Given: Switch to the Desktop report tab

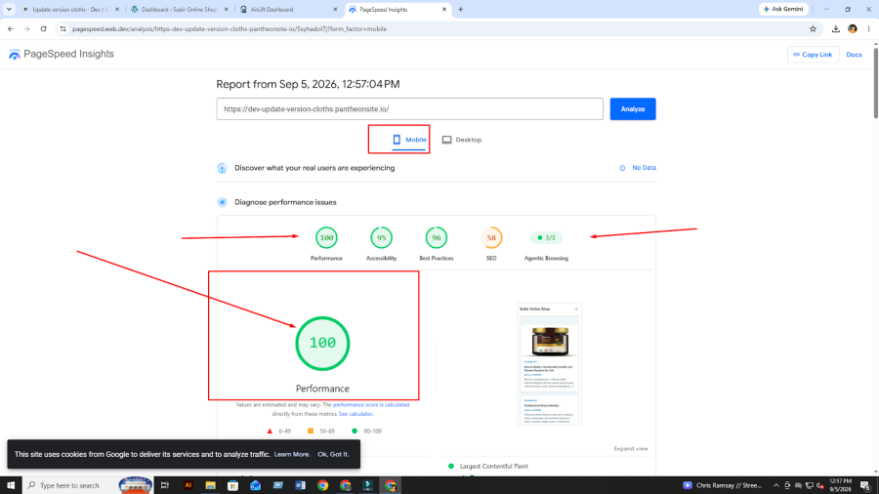Looking at the screenshot, I should point(461,140).
